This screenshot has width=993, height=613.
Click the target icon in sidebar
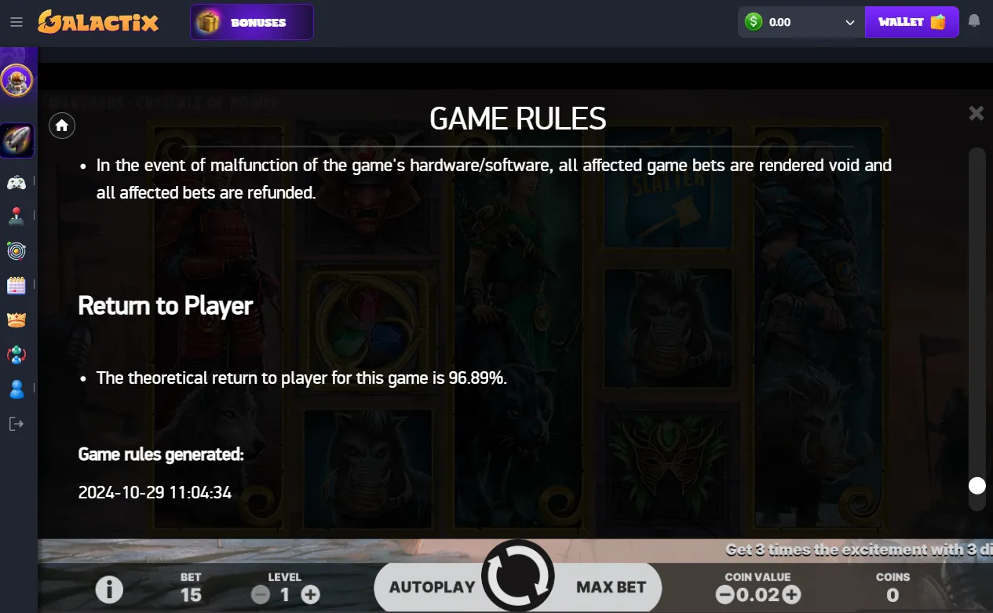[16, 251]
